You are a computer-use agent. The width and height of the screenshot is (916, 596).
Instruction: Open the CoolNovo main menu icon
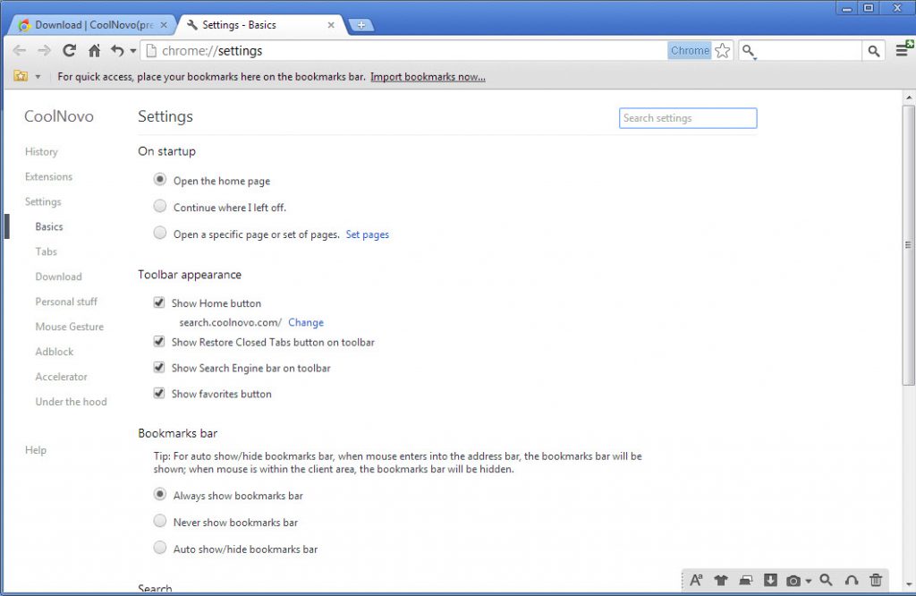(903, 50)
